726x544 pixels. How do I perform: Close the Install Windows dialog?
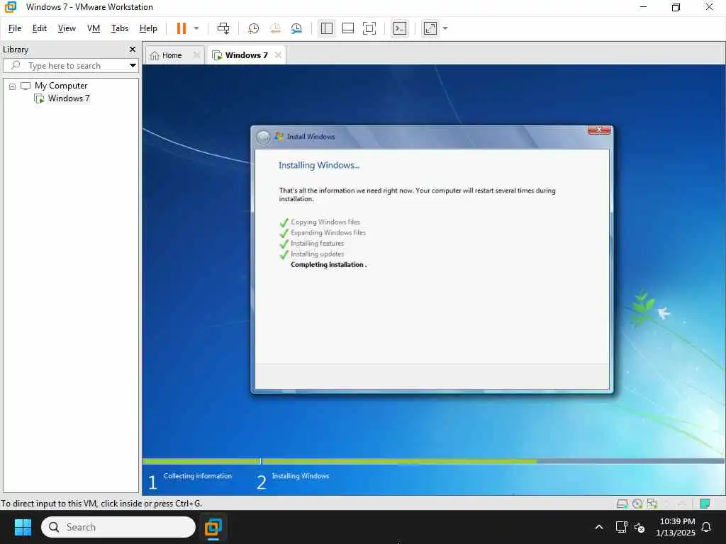(x=598, y=130)
